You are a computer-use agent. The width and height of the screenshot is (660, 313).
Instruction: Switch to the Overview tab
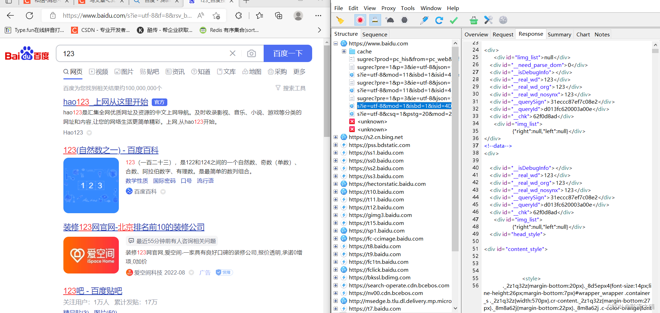coord(476,34)
